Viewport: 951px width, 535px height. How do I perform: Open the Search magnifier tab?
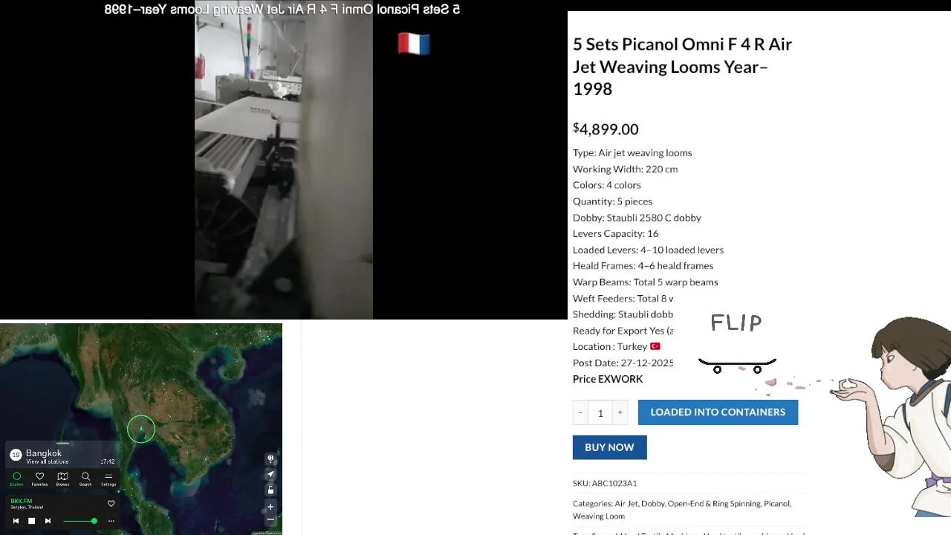[x=85, y=479]
